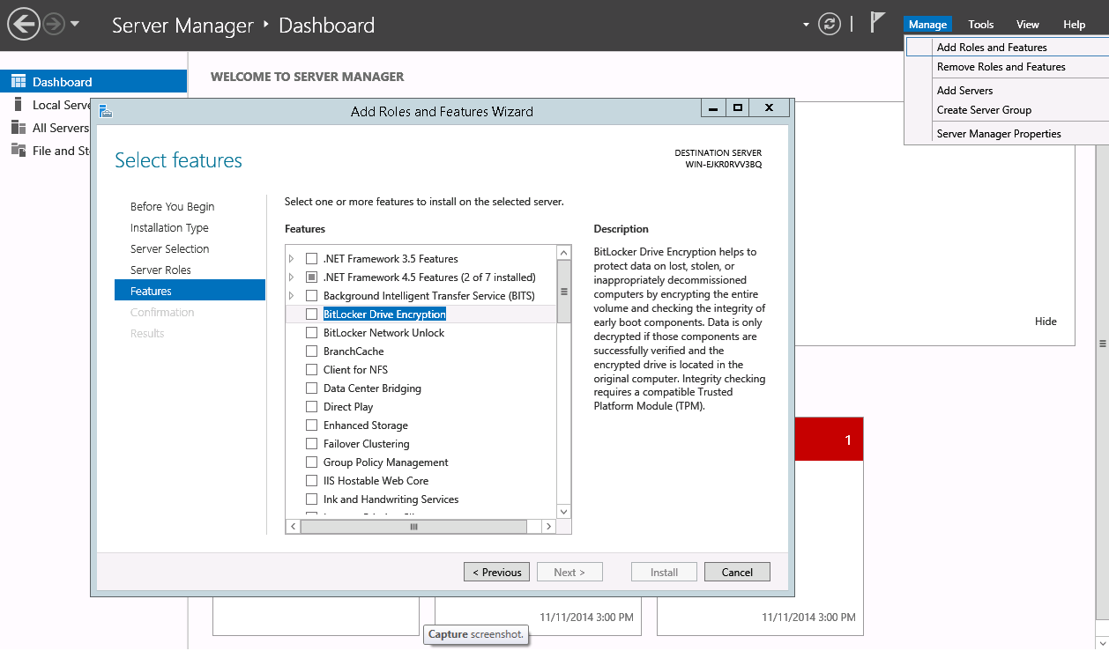Viewport: 1109px width, 651px height.
Task: Expand the .NET Framework 4.5 Features node
Action: (292, 277)
